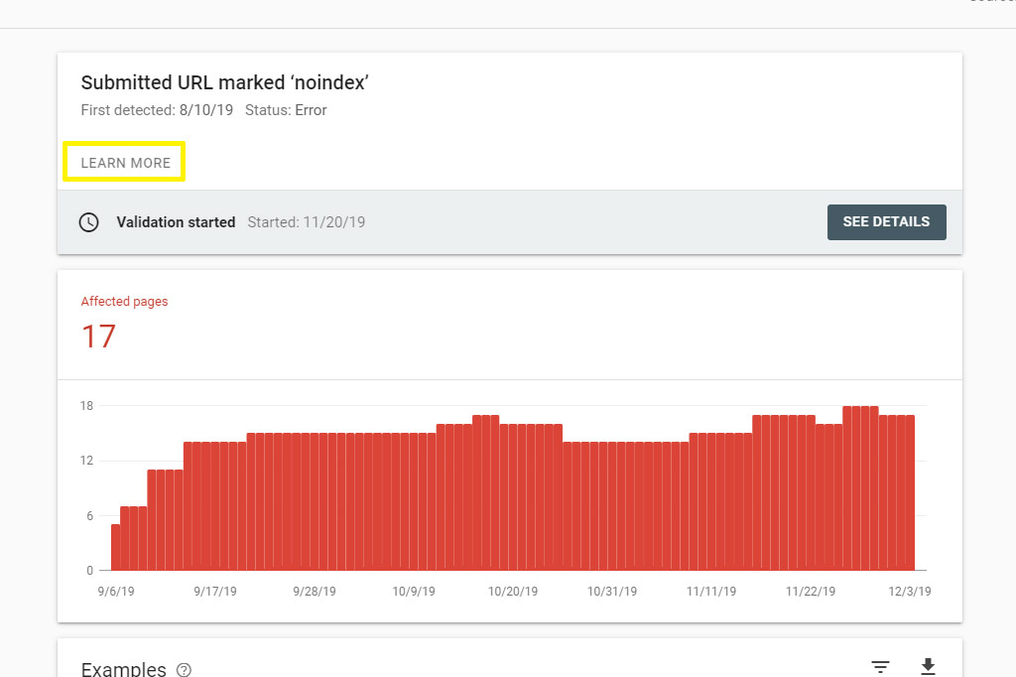
Task: Click the y-axis value 12
Action: point(87,461)
